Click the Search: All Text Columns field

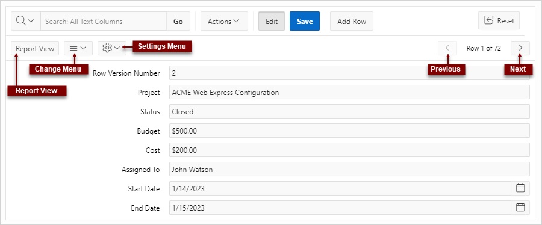(104, 21)
